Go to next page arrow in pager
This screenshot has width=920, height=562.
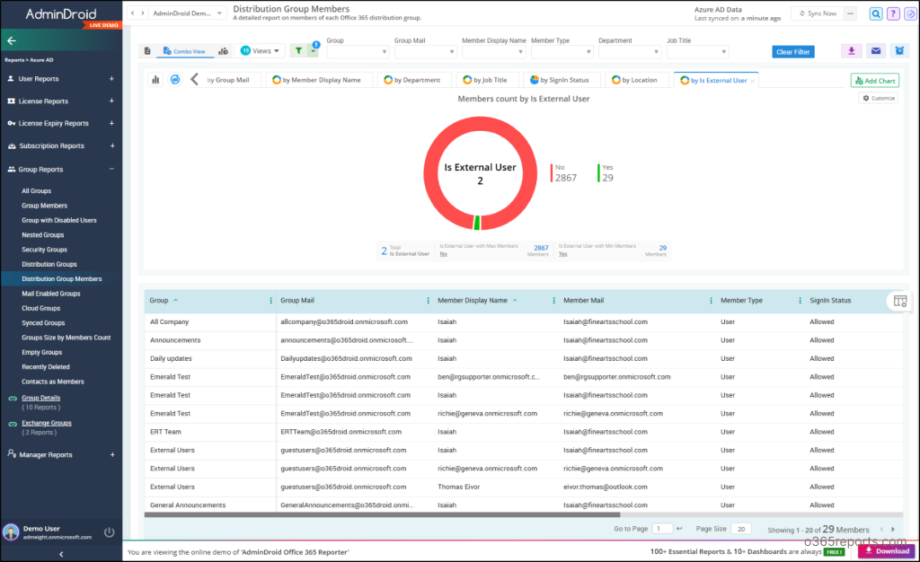tap(893, 529)
